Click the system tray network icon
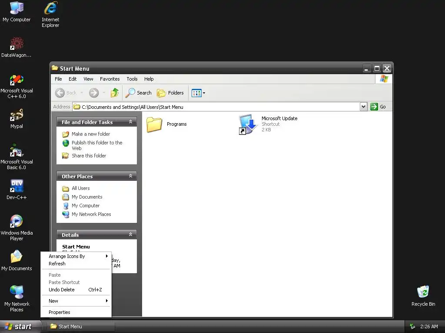Image resolution: width=445 pixels, height=333 pixels. pos(412,326)
